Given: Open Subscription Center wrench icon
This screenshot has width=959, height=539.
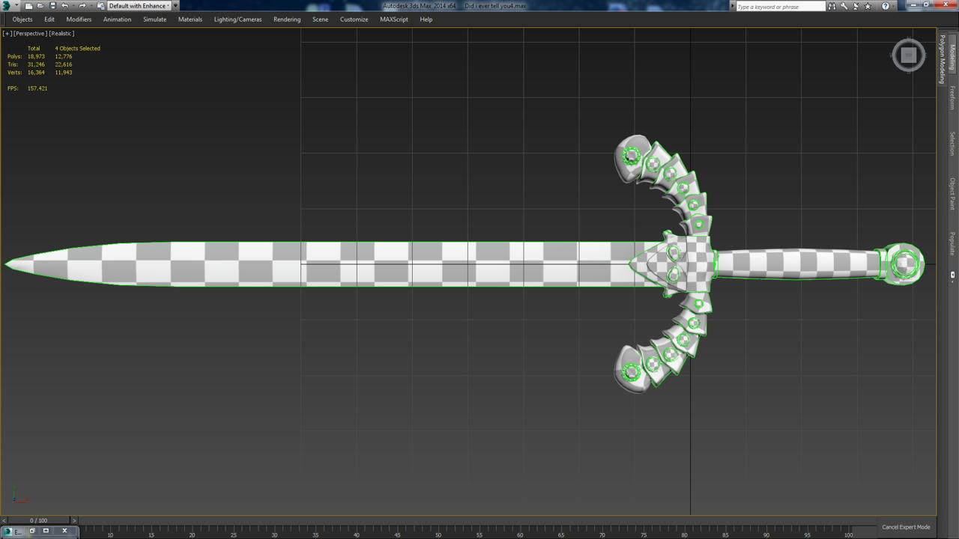Looking at the screenshot, I should point(844,6).
